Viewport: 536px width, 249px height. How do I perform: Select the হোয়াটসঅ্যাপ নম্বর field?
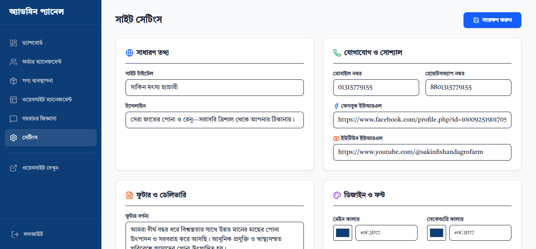point(468,88)
